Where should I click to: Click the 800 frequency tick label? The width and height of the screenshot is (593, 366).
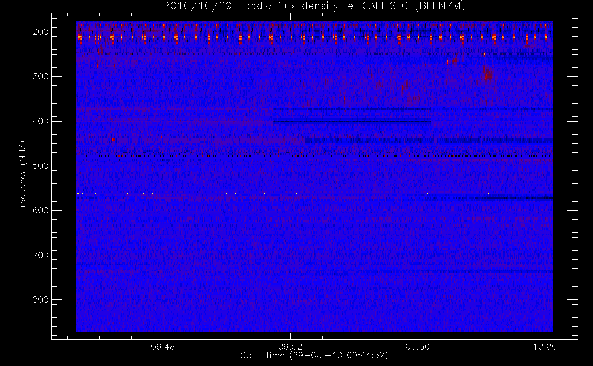tap(41, 300)
